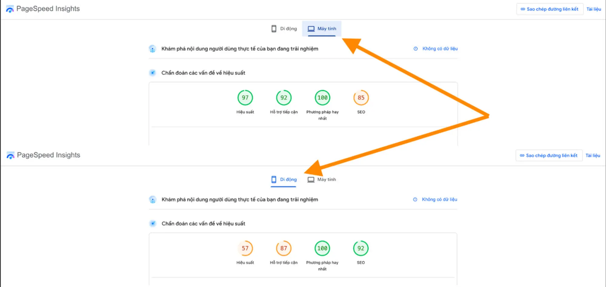
Task: Switch to the Di động tab in the top report
Action: [x=284, y=28]
